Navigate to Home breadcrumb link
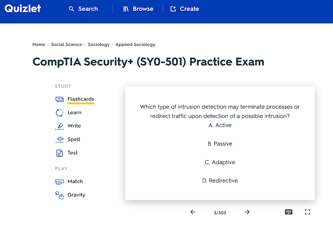Screen dimensions: 333x231 coord(39,45)
